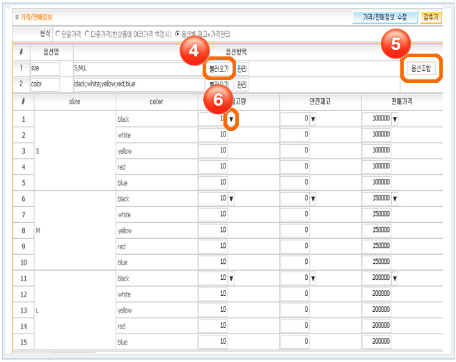The width and height of the screenshot is (456, 362).
Task: Click the 옵션조합 button
Action: pyautogui.click(x=420, y=68)
